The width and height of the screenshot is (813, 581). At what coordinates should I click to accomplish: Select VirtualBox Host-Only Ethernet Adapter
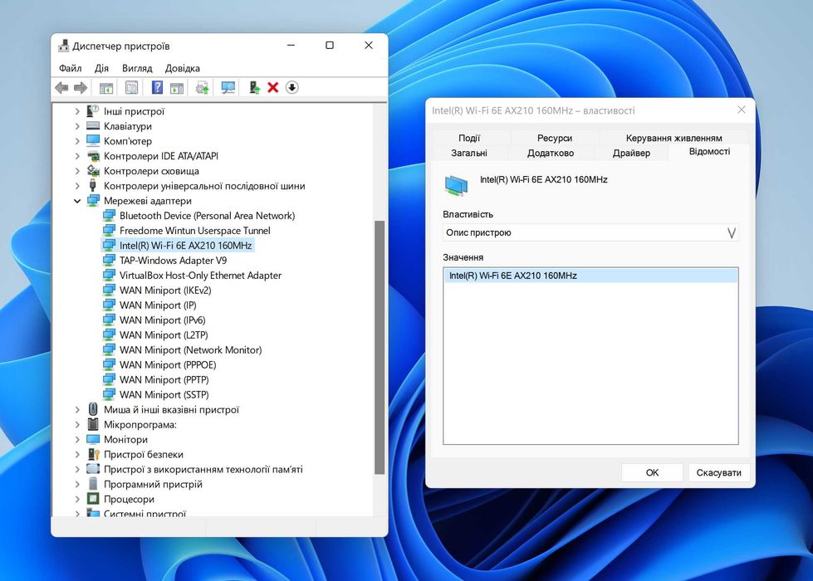tap(201, 276)
